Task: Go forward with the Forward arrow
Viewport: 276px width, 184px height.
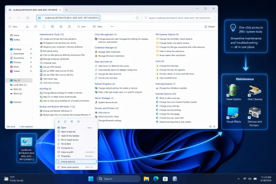Action: tap(19, 18)
